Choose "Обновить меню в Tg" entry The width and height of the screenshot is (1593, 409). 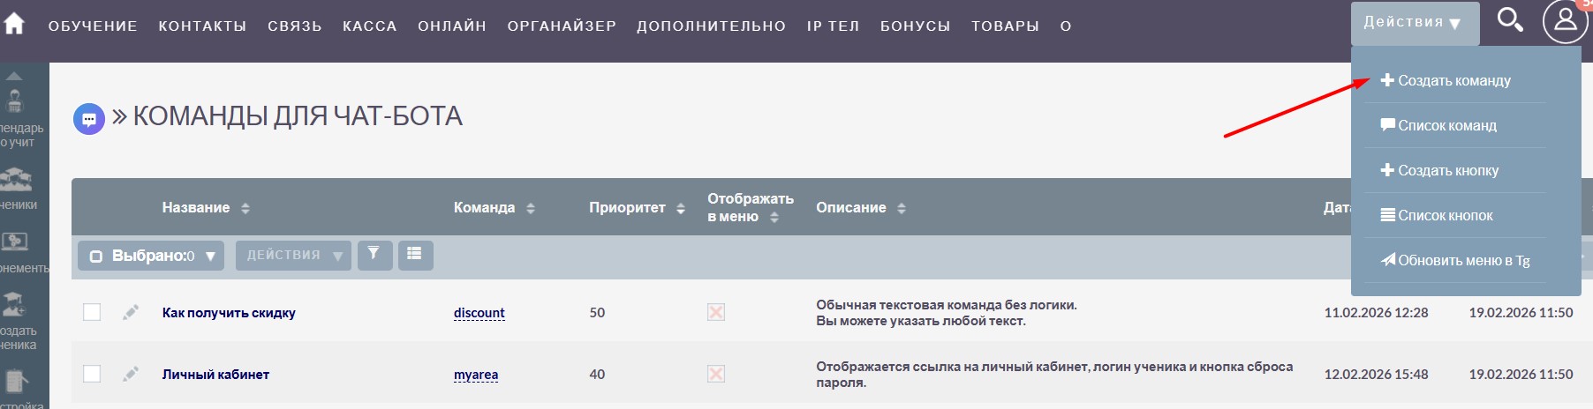(1462, 261)
